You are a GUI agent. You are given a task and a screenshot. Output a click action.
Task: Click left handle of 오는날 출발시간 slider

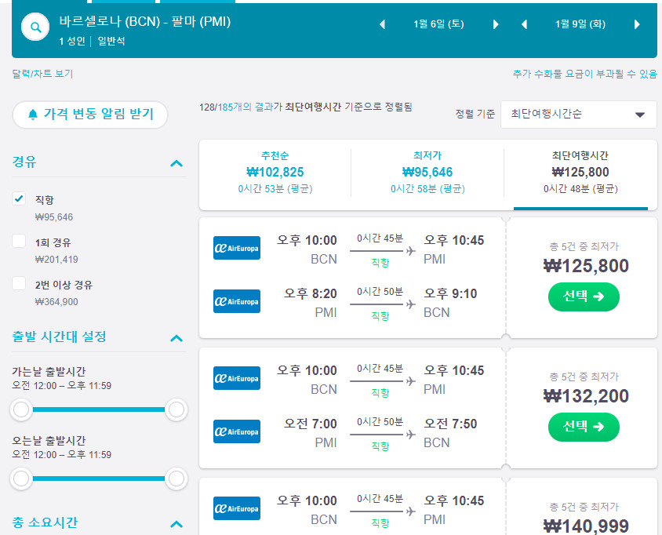click(x=21, y=479)
